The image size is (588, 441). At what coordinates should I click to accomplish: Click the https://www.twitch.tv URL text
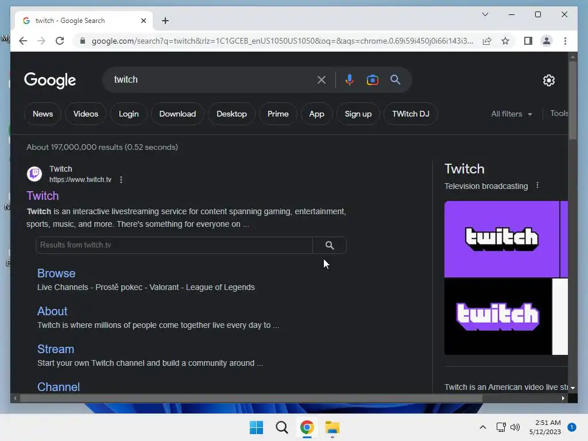pos(80,180)
